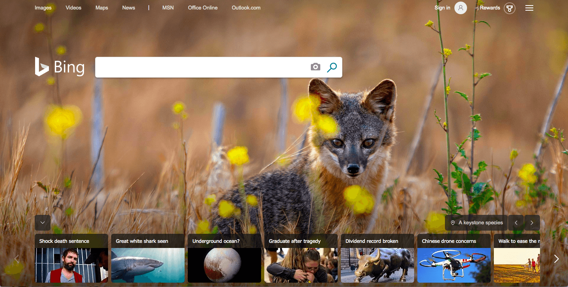
Task: Open A keystone species image info
Action: click(480, 223)
